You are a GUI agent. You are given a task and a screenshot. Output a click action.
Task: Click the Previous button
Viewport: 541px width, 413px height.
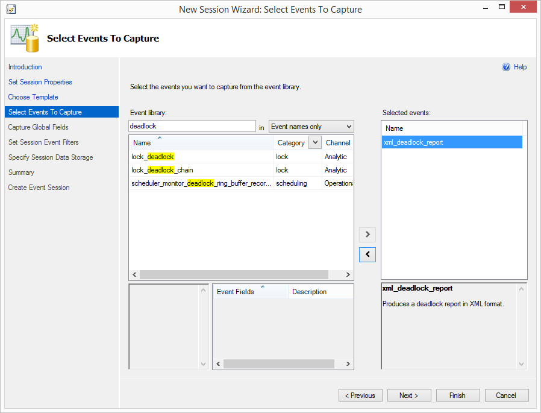pyautogui.click(x=360, y=396)
